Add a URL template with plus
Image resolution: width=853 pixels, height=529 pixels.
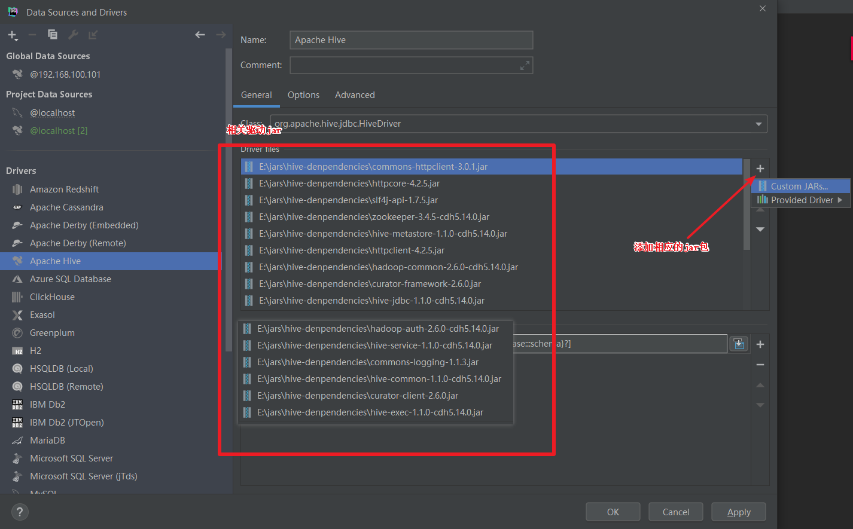coord(760,344)
